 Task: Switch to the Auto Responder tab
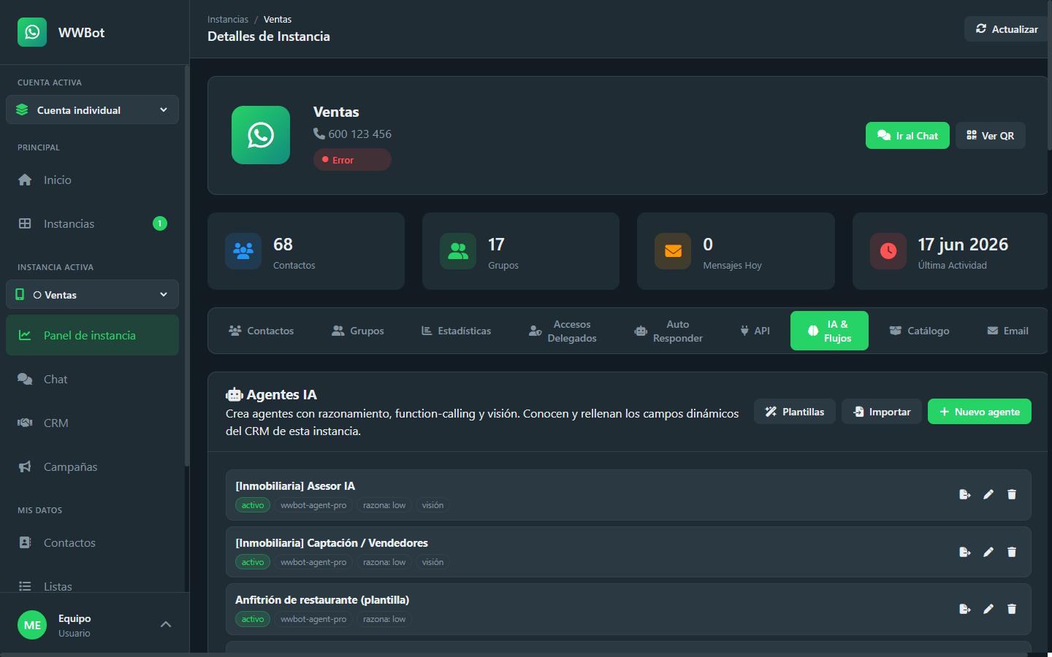click(x=668, y=331)
